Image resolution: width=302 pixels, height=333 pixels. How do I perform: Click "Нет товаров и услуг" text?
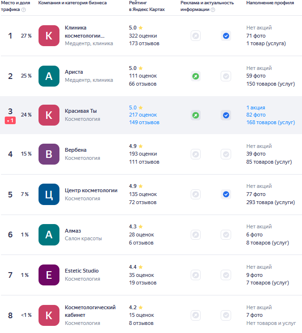pyautogui.click(x=271, y=323)
